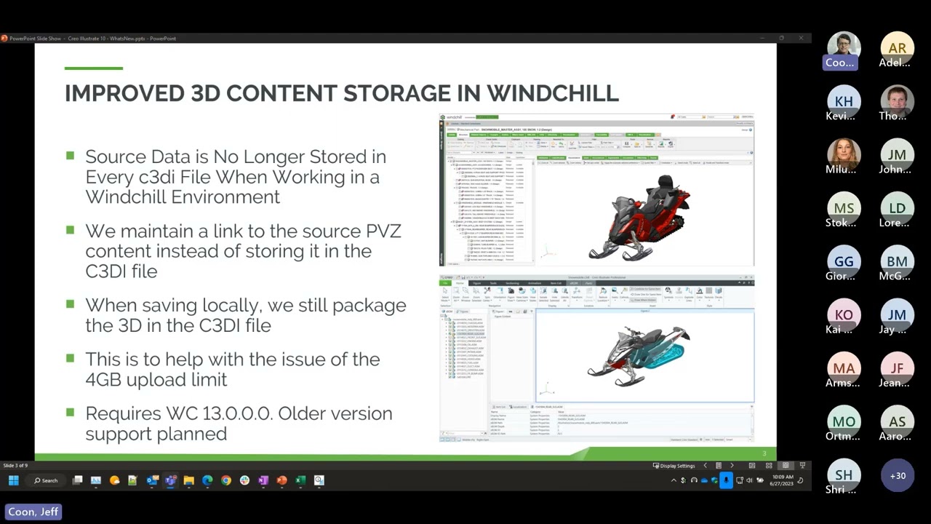Click the slide title 'IMPROVED 3D CONTENT STORAGE IN WINDCHILL'
931x524 pixels.
(342, 93)
